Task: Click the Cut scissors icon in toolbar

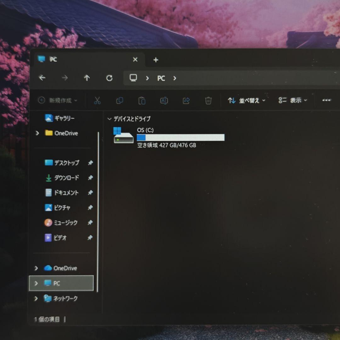Action: 97,100
